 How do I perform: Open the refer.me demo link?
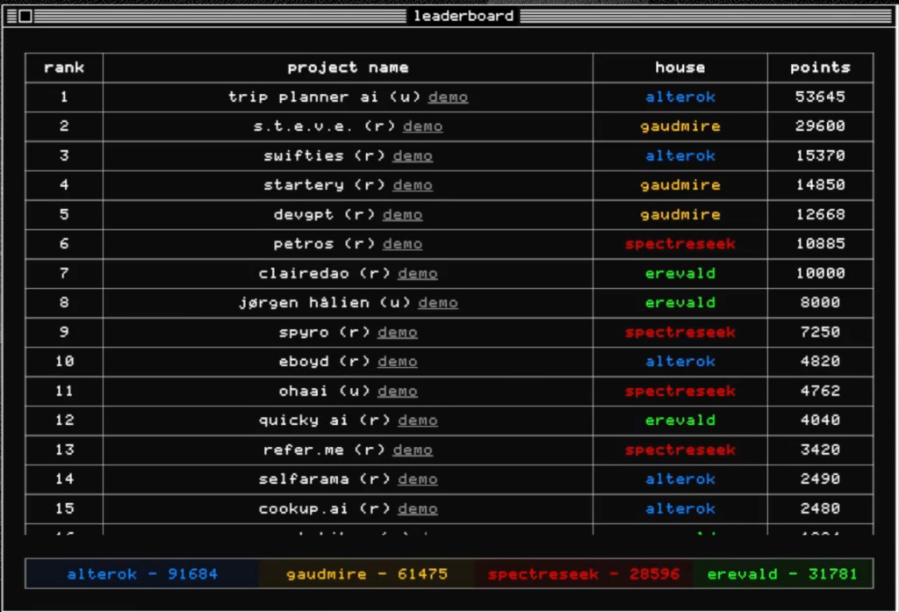pyautogui.click(x=413, y=450)
